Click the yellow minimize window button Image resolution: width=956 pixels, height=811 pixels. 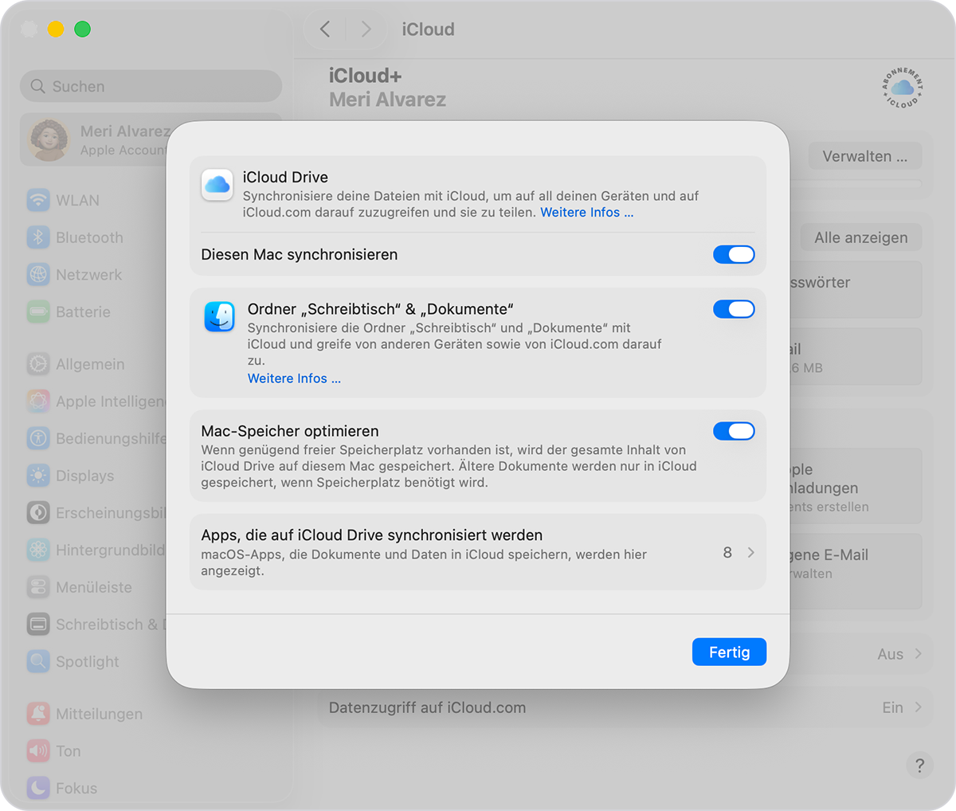coord(56,29)
